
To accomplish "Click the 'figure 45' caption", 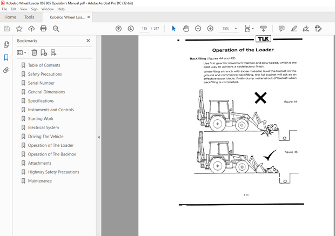I will pos(291,152).
